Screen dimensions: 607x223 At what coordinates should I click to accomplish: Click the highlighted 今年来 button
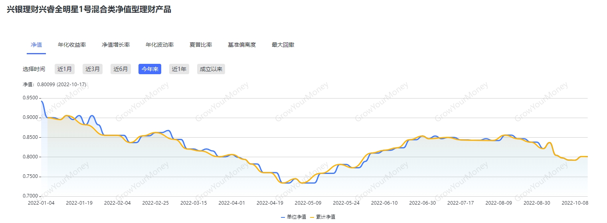[x=150, y=69]
